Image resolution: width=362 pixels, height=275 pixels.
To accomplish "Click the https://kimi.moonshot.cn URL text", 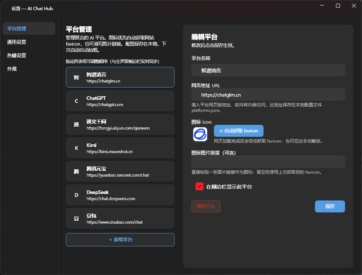I will (110, 152).
